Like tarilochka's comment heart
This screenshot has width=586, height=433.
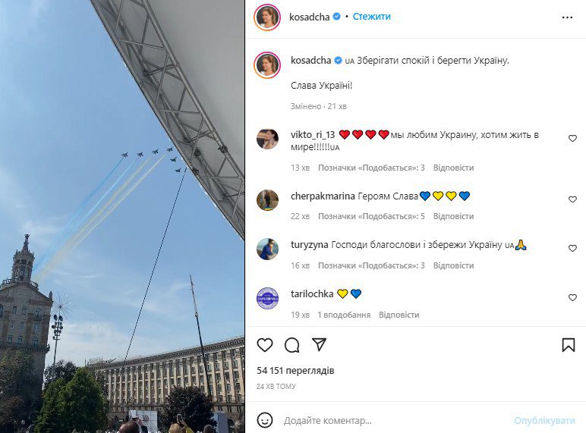572,297
